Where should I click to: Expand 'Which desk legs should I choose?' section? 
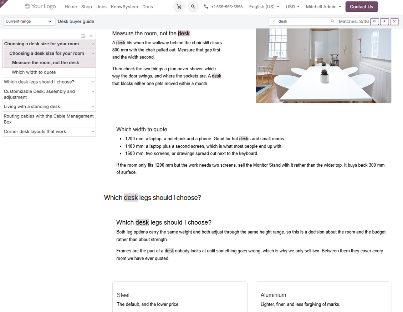coord(93,82)
